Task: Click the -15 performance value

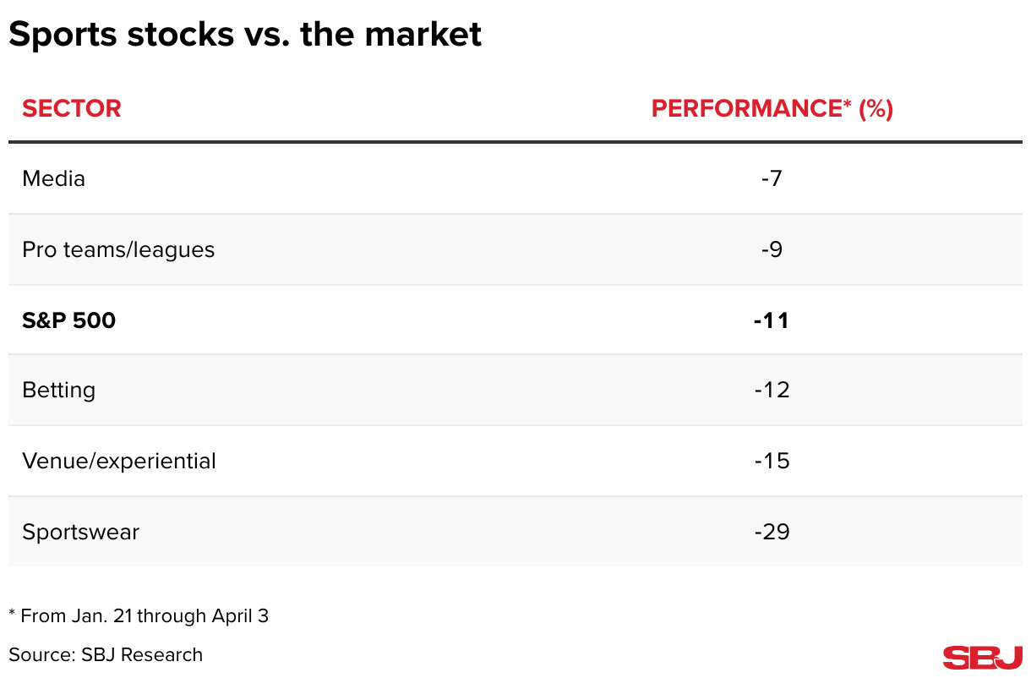Action: [772, 462]
